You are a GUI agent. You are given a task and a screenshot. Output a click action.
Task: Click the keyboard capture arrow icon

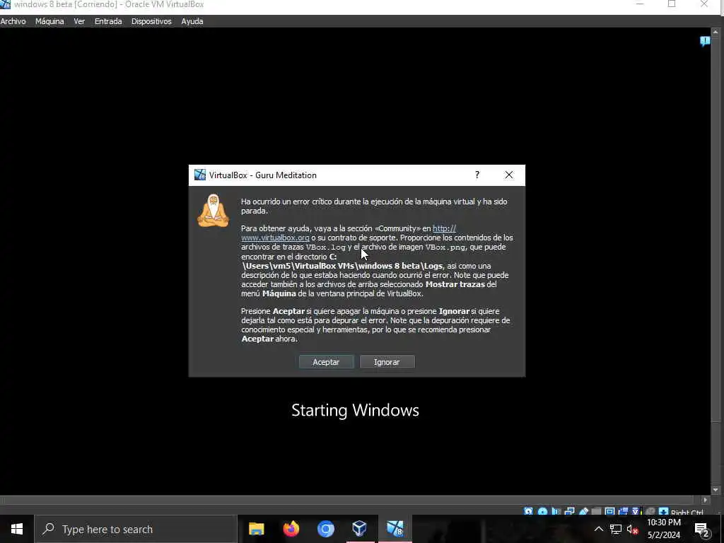click(663, 512)
